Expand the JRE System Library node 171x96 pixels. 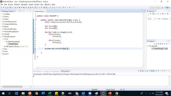3,46
